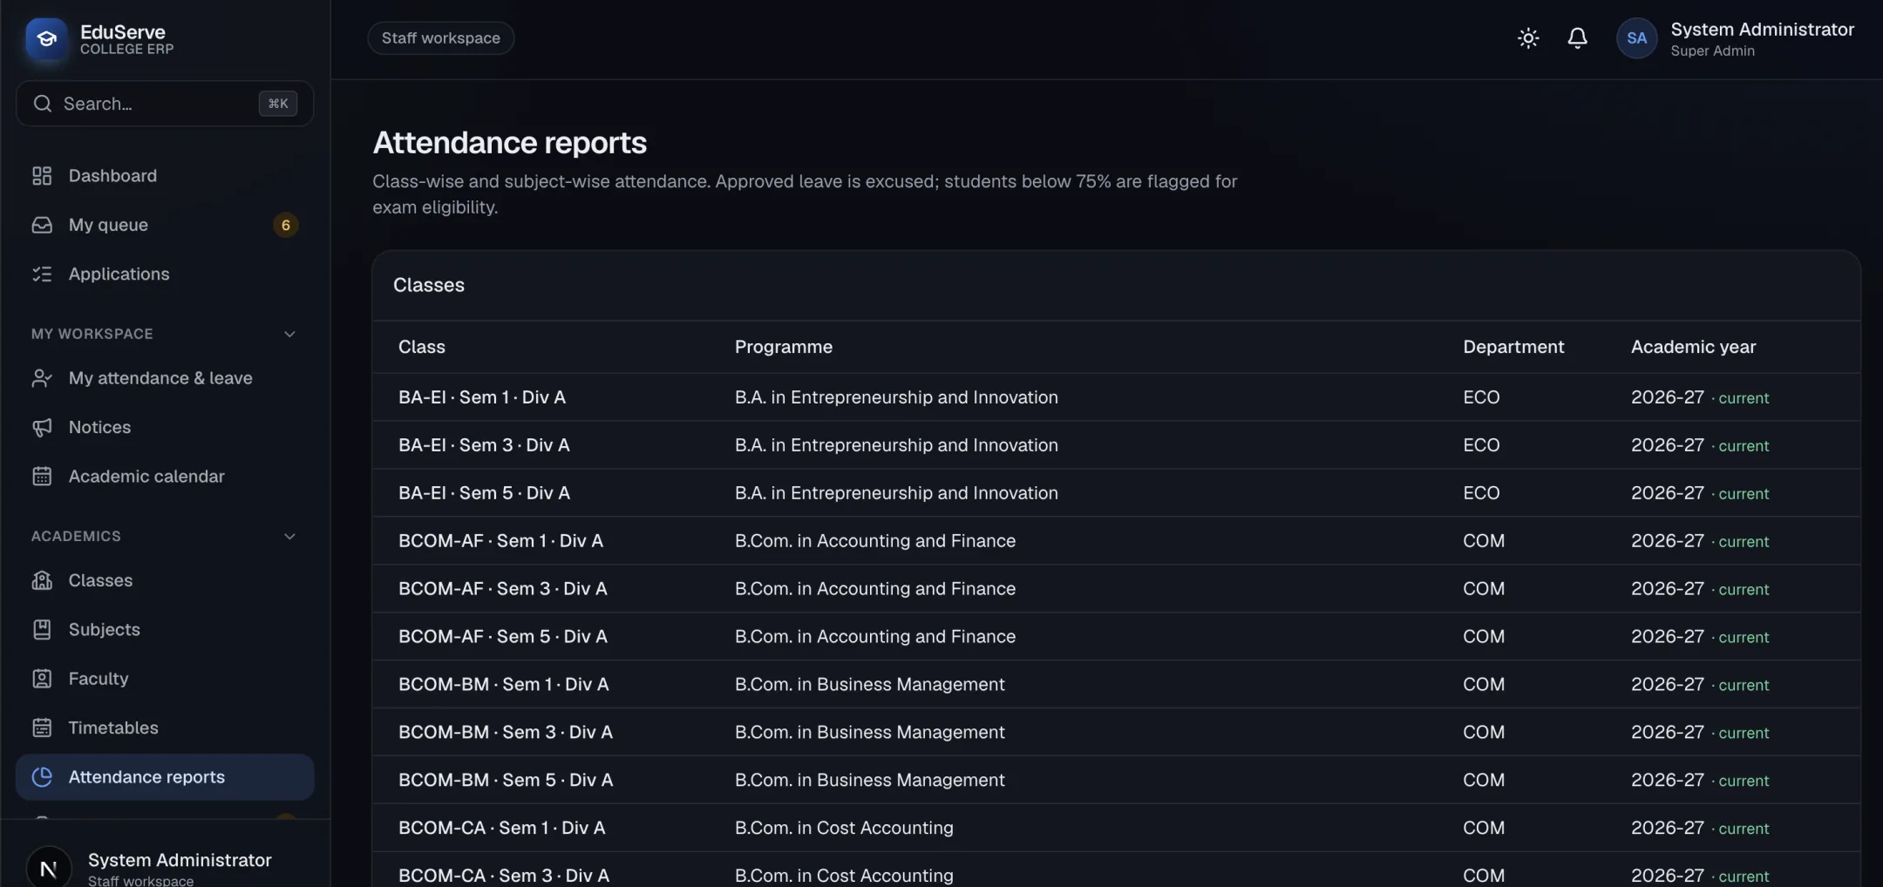Open Notices menu item
This screenshot has height=887, width=1883.
[165, 428]
